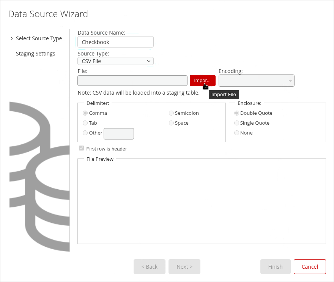Image resolution: width=334 pixels, height=282 pixels.
Task: Choose the Tab delimiter radio button
Action: (x=85, y=123)
